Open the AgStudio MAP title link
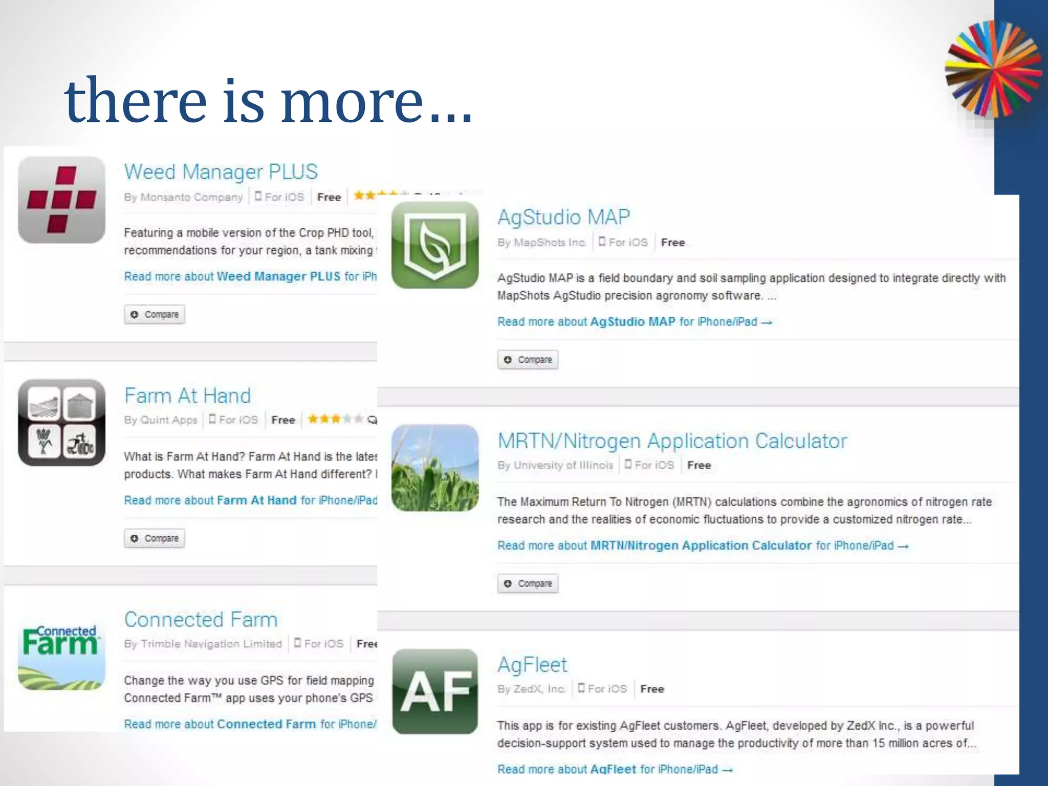The height and width of the screenshot is (786, 1048). click(x=563, y=217)
